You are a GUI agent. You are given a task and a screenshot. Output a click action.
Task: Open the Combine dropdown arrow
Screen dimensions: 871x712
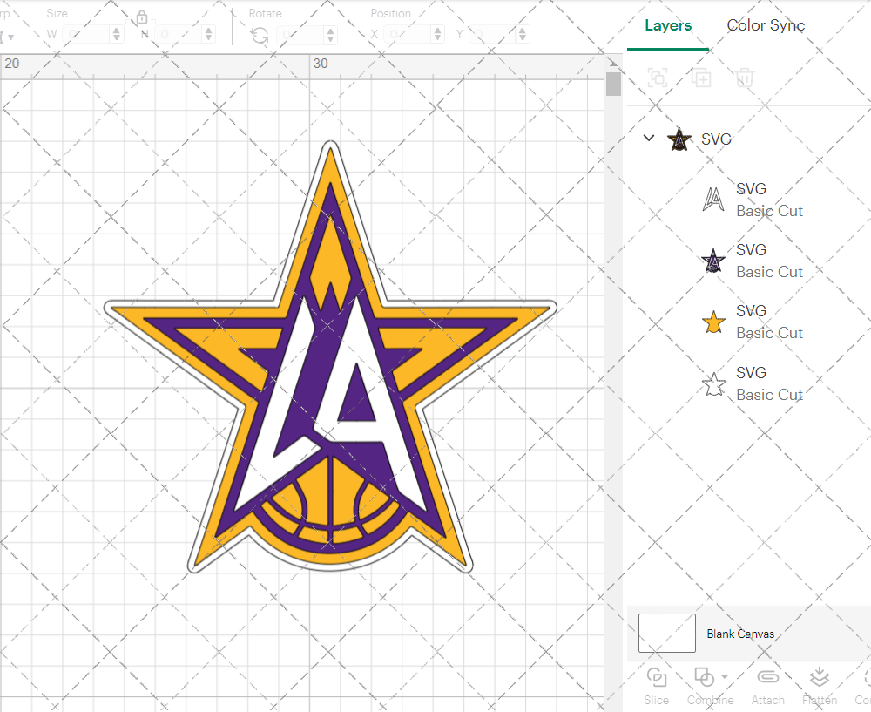click(725, 676)
